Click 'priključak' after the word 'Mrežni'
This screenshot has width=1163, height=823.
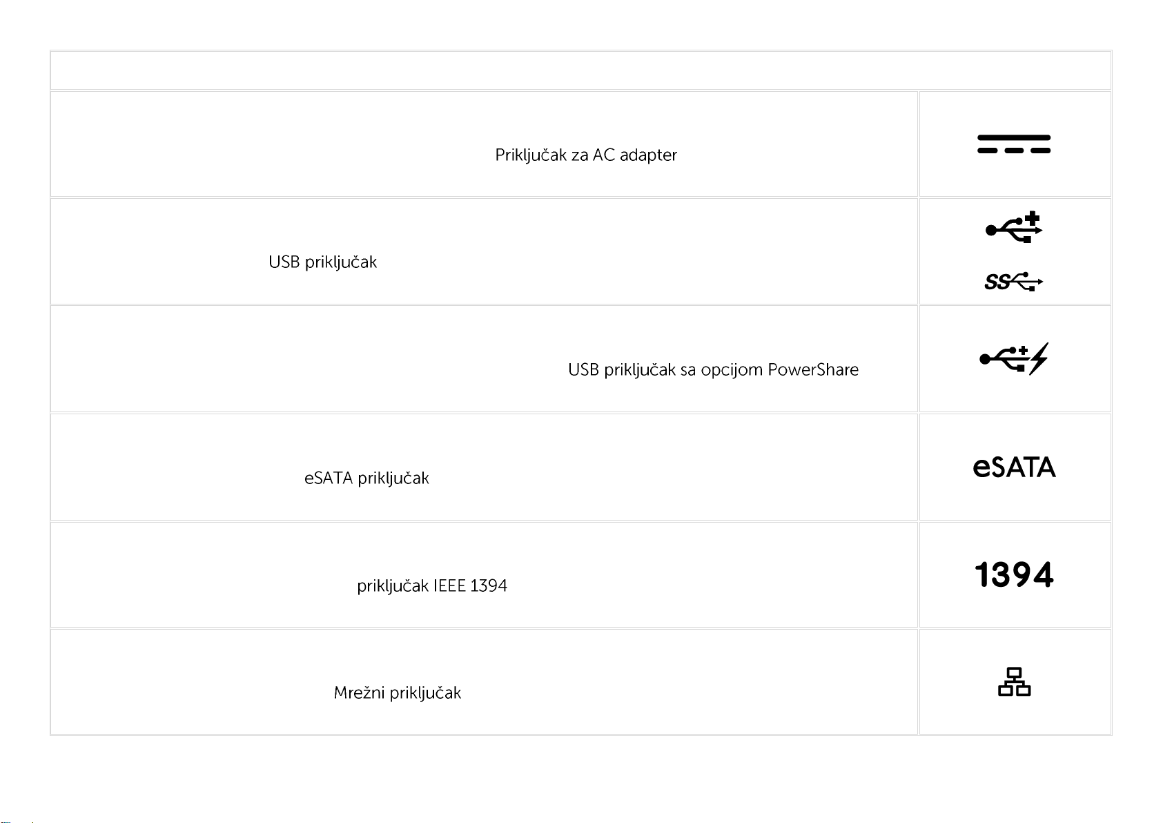tap(425, 693)
